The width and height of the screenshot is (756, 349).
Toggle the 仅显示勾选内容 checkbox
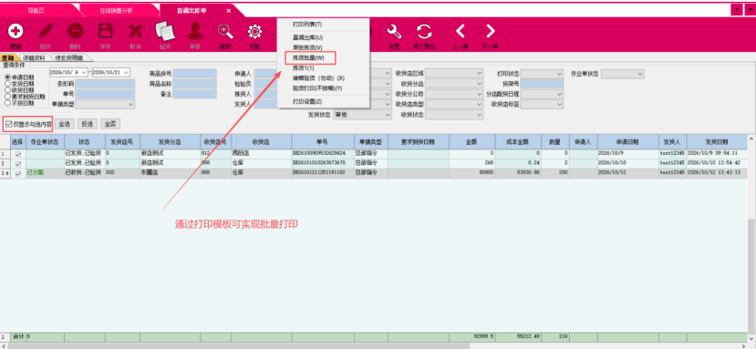coord(9,124)
